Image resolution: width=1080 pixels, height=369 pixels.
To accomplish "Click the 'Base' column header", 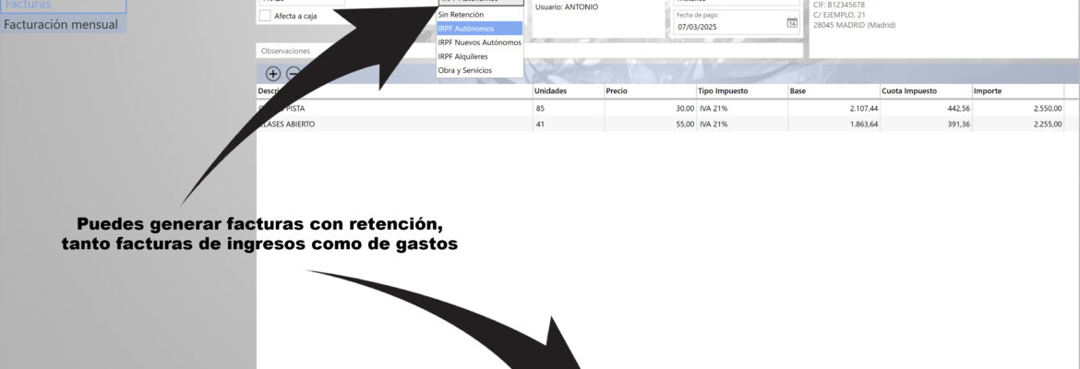I will point(834,91).
